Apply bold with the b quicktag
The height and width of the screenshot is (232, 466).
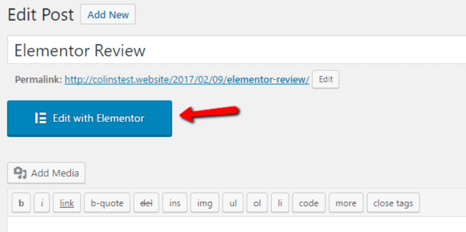(21, 203)
